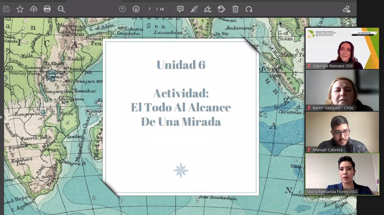Click muted mic icon beside Gabriela Narvaez

click(309, 66)
